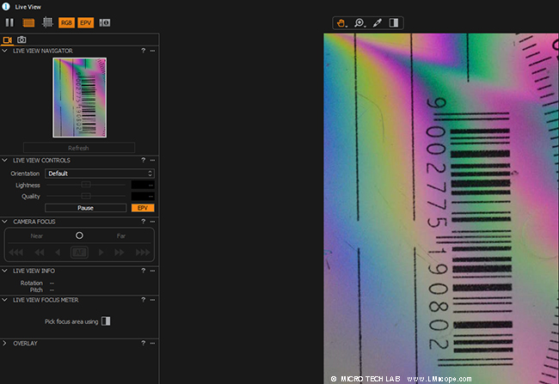This screenshot has width=559, height=384.
Task: Click the camera settings icon next to EPV
Action: point(104,23)
